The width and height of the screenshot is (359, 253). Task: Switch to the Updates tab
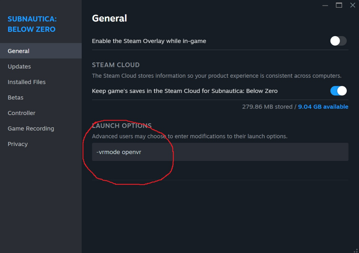click(x=19, y=66)
